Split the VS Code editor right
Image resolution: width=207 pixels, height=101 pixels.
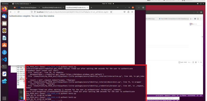[198, 19]
